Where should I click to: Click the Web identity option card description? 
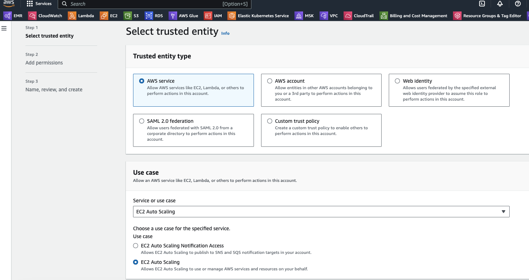pyautogui.click(x=449, y=93)
